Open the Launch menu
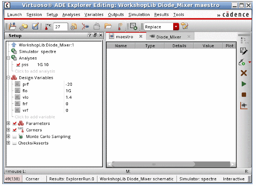Screen dimensions: 256x186 (15, 15)
